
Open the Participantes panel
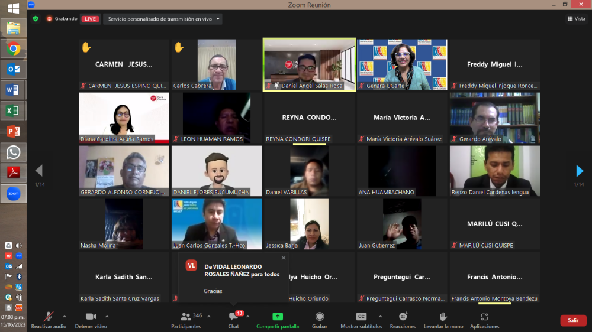point(186,320)
